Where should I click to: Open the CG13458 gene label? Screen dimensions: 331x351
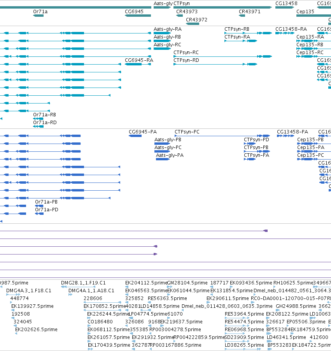click(x=286, y=4)
